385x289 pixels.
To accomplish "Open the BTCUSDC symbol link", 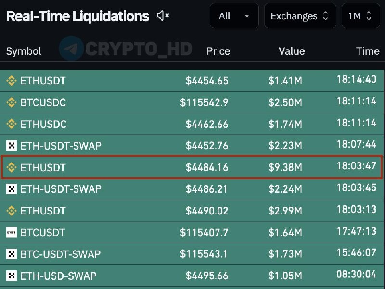I will point(43,102).
